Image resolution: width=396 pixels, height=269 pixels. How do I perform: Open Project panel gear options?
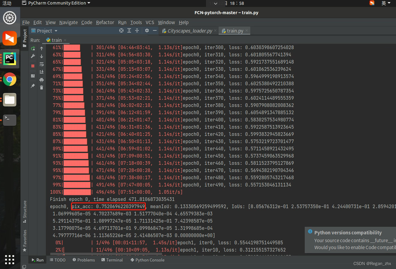(147, 31)
